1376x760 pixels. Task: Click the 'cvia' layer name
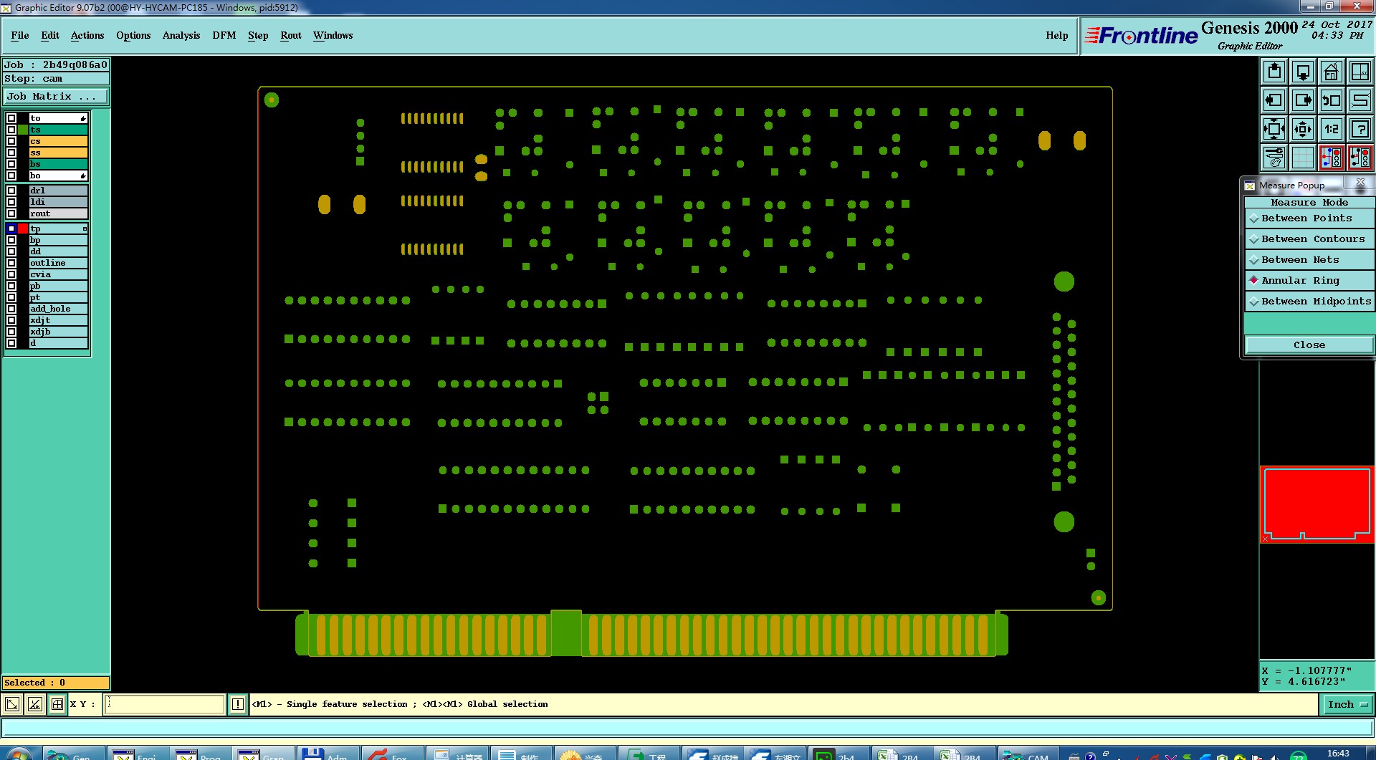click(58, 274)
